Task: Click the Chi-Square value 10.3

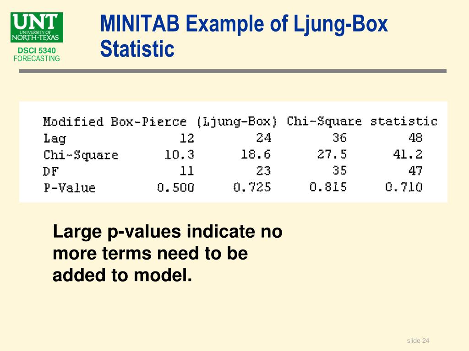Action: click(x=180, y=154)
